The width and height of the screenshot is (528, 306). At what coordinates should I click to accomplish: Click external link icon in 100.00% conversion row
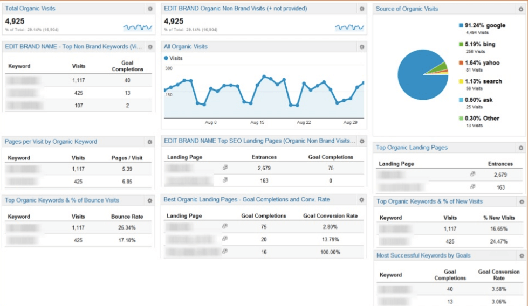tap(225, 251)
